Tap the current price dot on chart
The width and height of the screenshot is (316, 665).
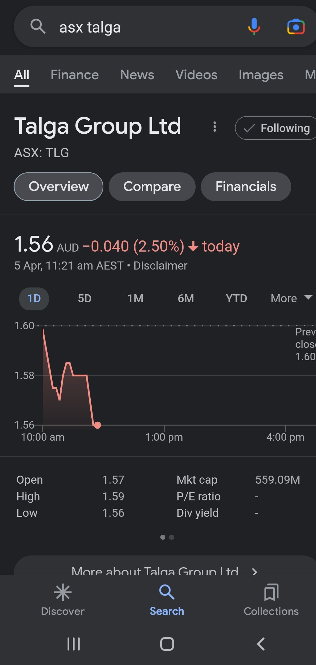(97, 425)
